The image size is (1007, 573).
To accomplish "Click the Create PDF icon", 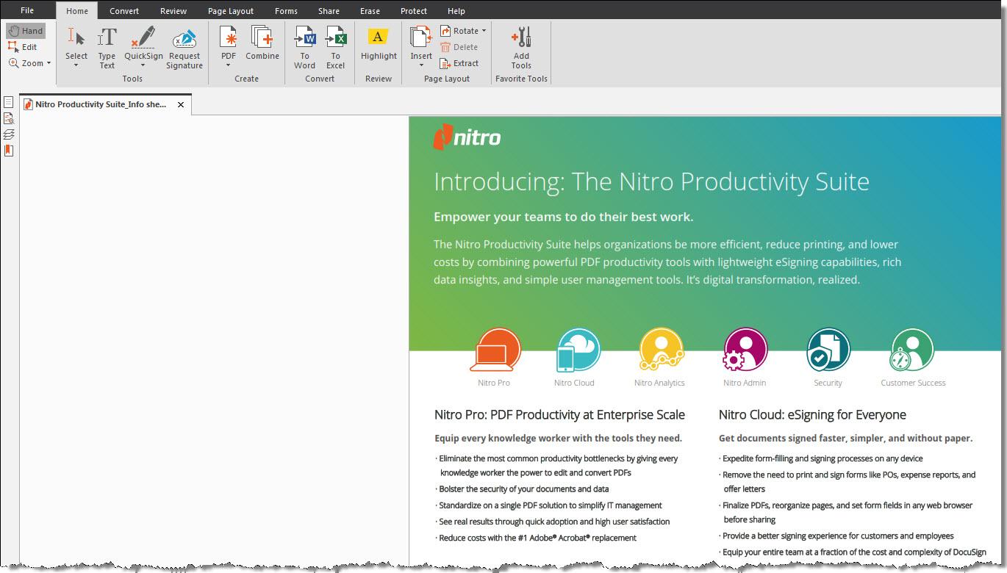I will point(229,37).
